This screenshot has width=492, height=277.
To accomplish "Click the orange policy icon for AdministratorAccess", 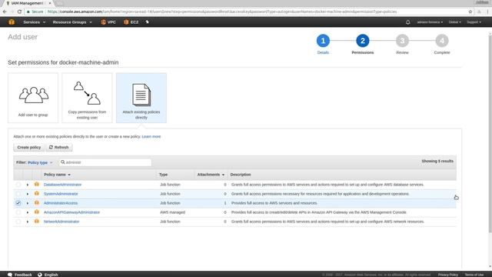I will (x=37, y=203).
